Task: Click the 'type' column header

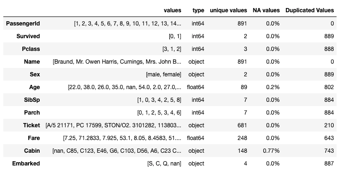Action: [199, 10]
